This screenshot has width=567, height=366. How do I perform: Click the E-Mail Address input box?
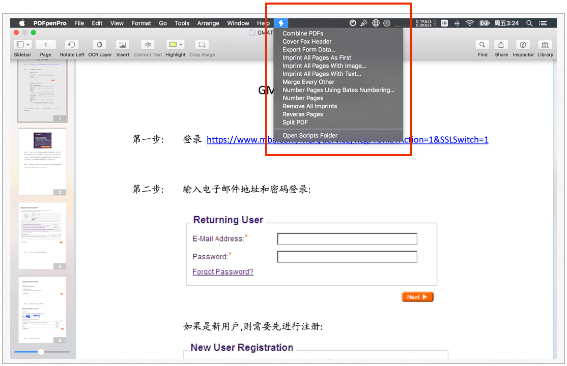tap(347, 239)
